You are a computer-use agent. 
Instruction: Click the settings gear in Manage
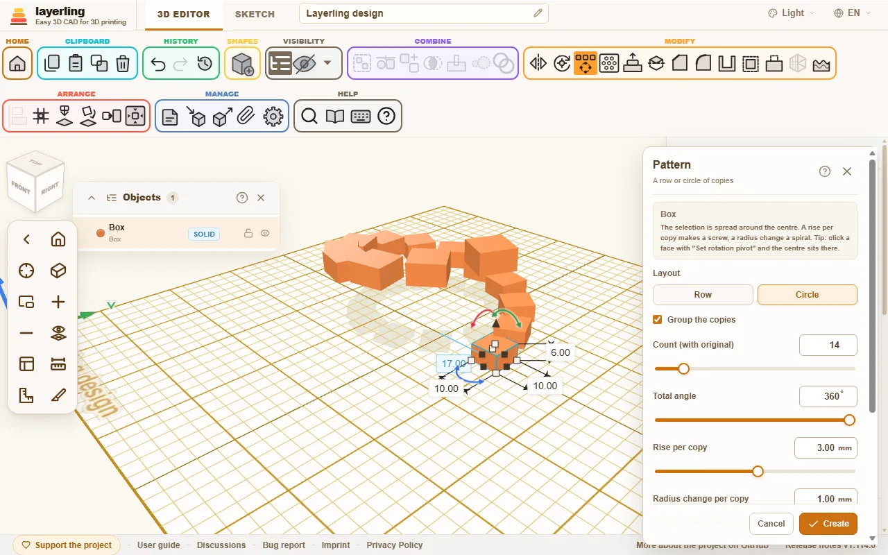pos(274,117)
